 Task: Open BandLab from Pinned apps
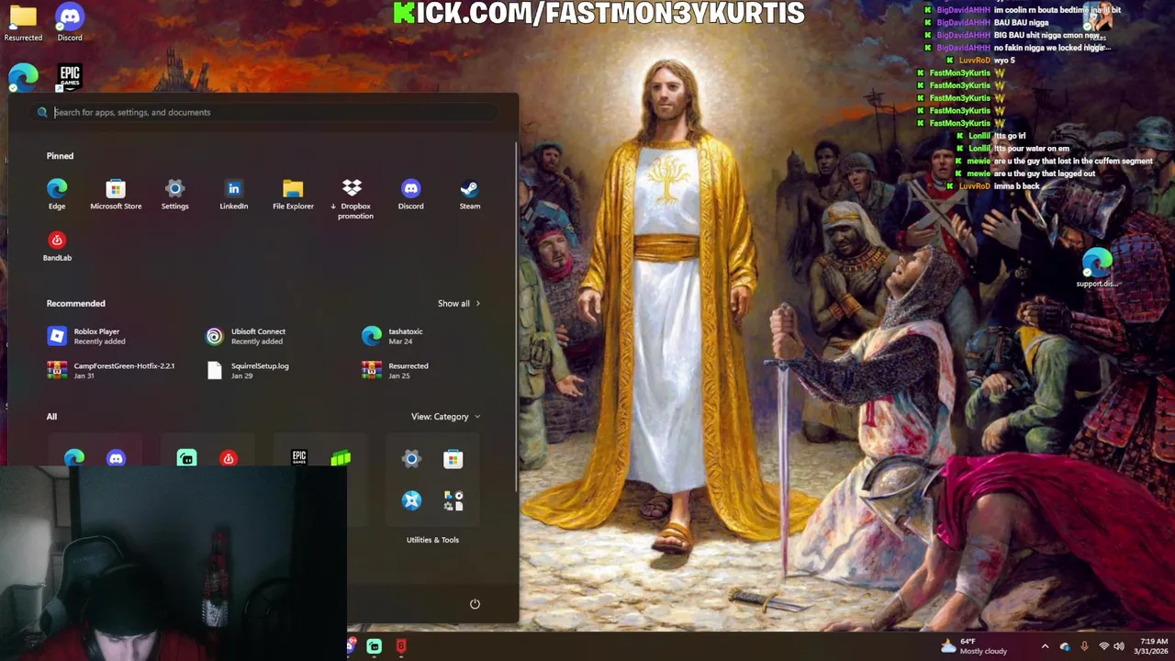click(57, 246)
